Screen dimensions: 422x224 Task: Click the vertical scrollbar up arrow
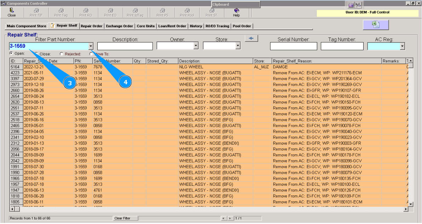[411, 61]
